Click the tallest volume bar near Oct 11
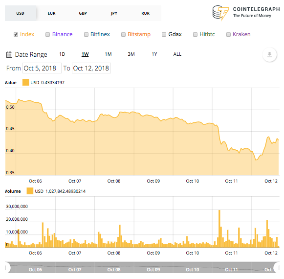The image size is (284, 279). (219, 229)
